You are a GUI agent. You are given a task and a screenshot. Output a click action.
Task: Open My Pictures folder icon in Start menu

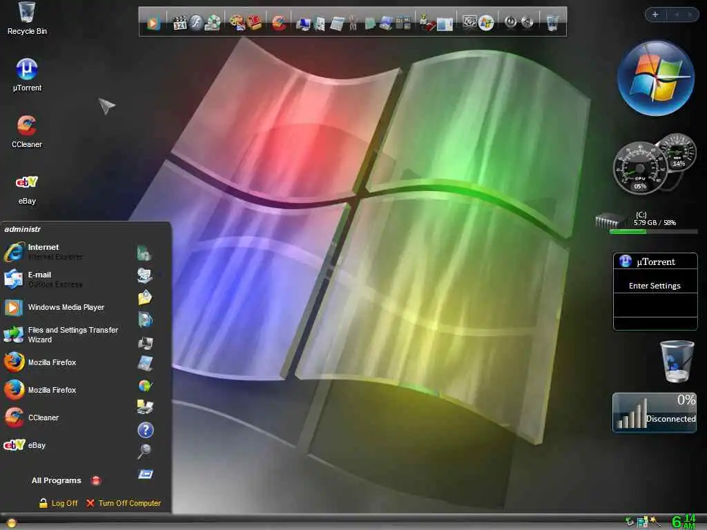point(145,297)
